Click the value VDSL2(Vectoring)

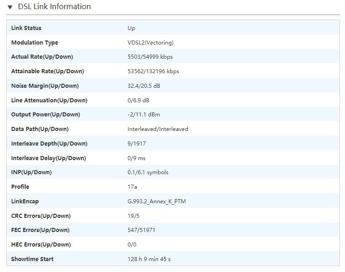coord(151,43)
